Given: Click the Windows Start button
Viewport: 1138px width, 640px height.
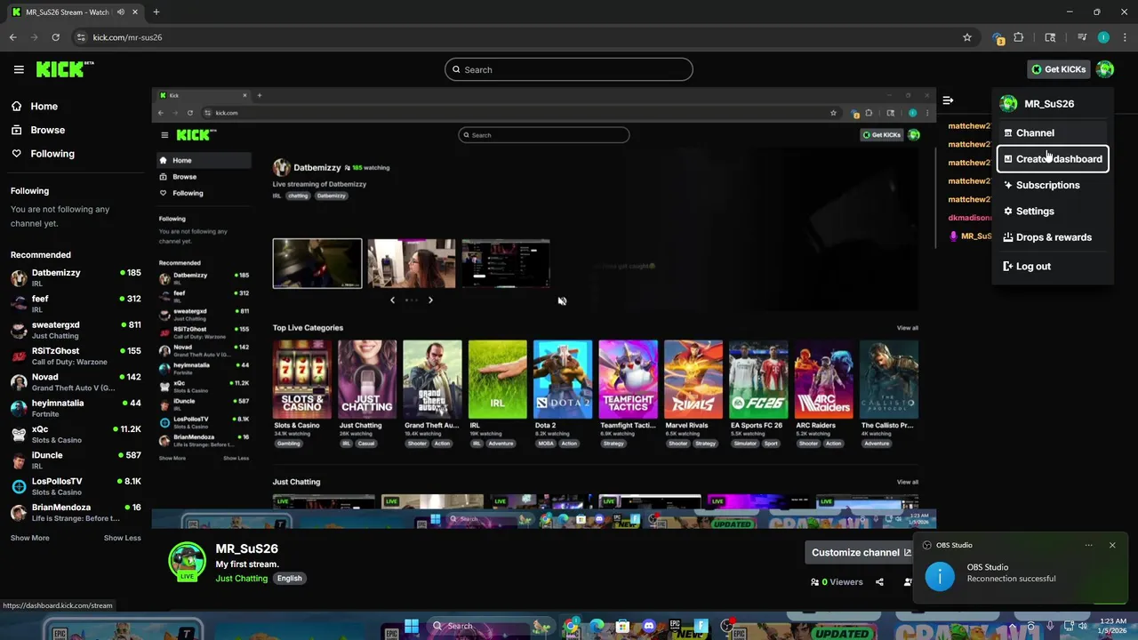Looking at the screenshot, I should (412, 626).
